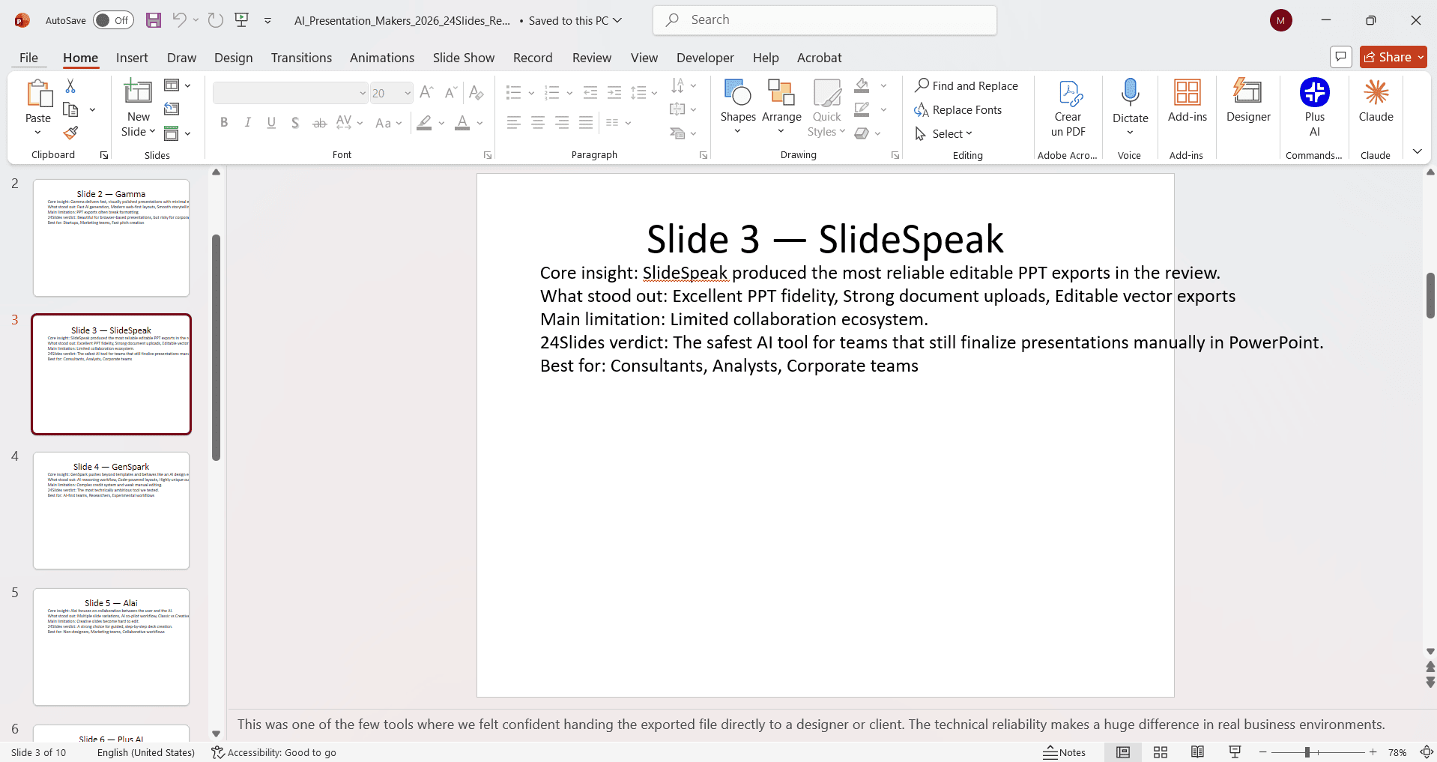The height and width of the screenshot is (762, 1437).
Task: Toggle Bold formatting
Action: 224,123
